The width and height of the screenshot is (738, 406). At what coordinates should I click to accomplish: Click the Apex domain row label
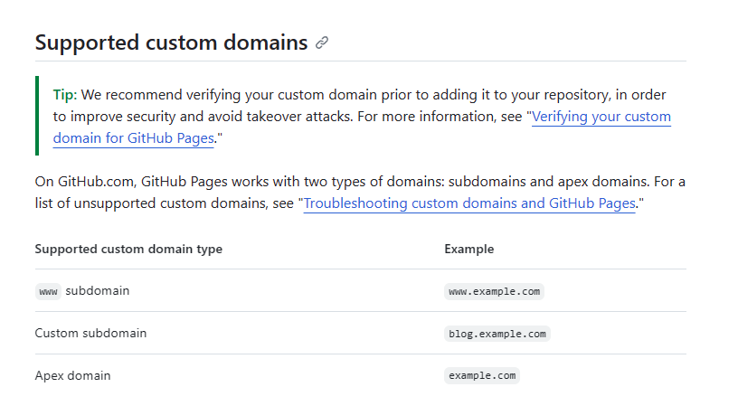[x=73, y=375]
